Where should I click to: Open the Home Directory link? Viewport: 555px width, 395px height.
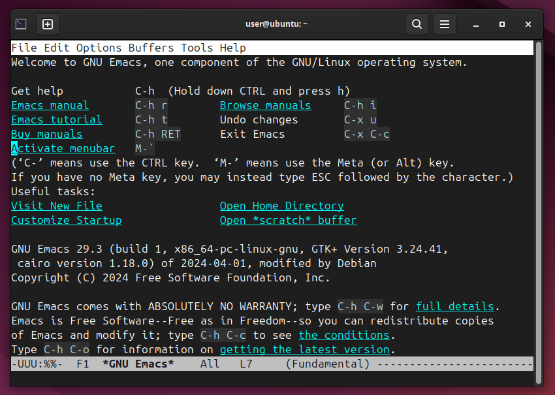pyautogui.click(x=282, y=206)
